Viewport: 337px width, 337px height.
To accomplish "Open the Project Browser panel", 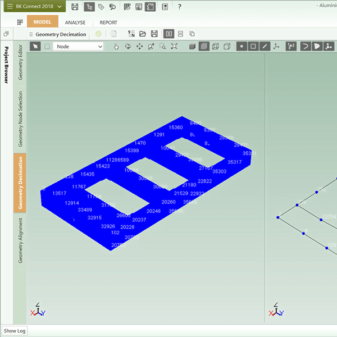I will coord(7,65).
